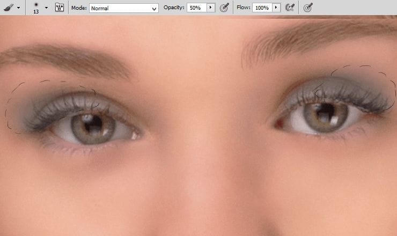Toggle pressure for opacity icon
Viewport: 397px width, 236px height.
(x=225, y=8)
